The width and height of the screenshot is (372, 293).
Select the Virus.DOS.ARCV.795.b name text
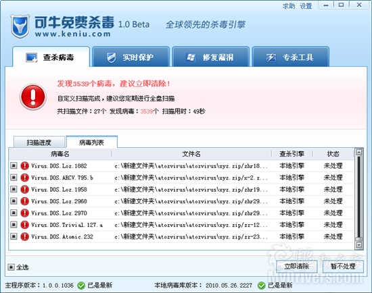pyautogui.click(x=62, y=178)
